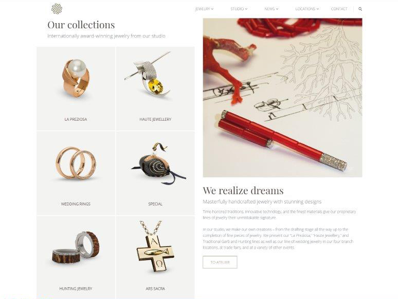The image size is (398, 299).
Task: Click the floral site logo
Action: 57,9
